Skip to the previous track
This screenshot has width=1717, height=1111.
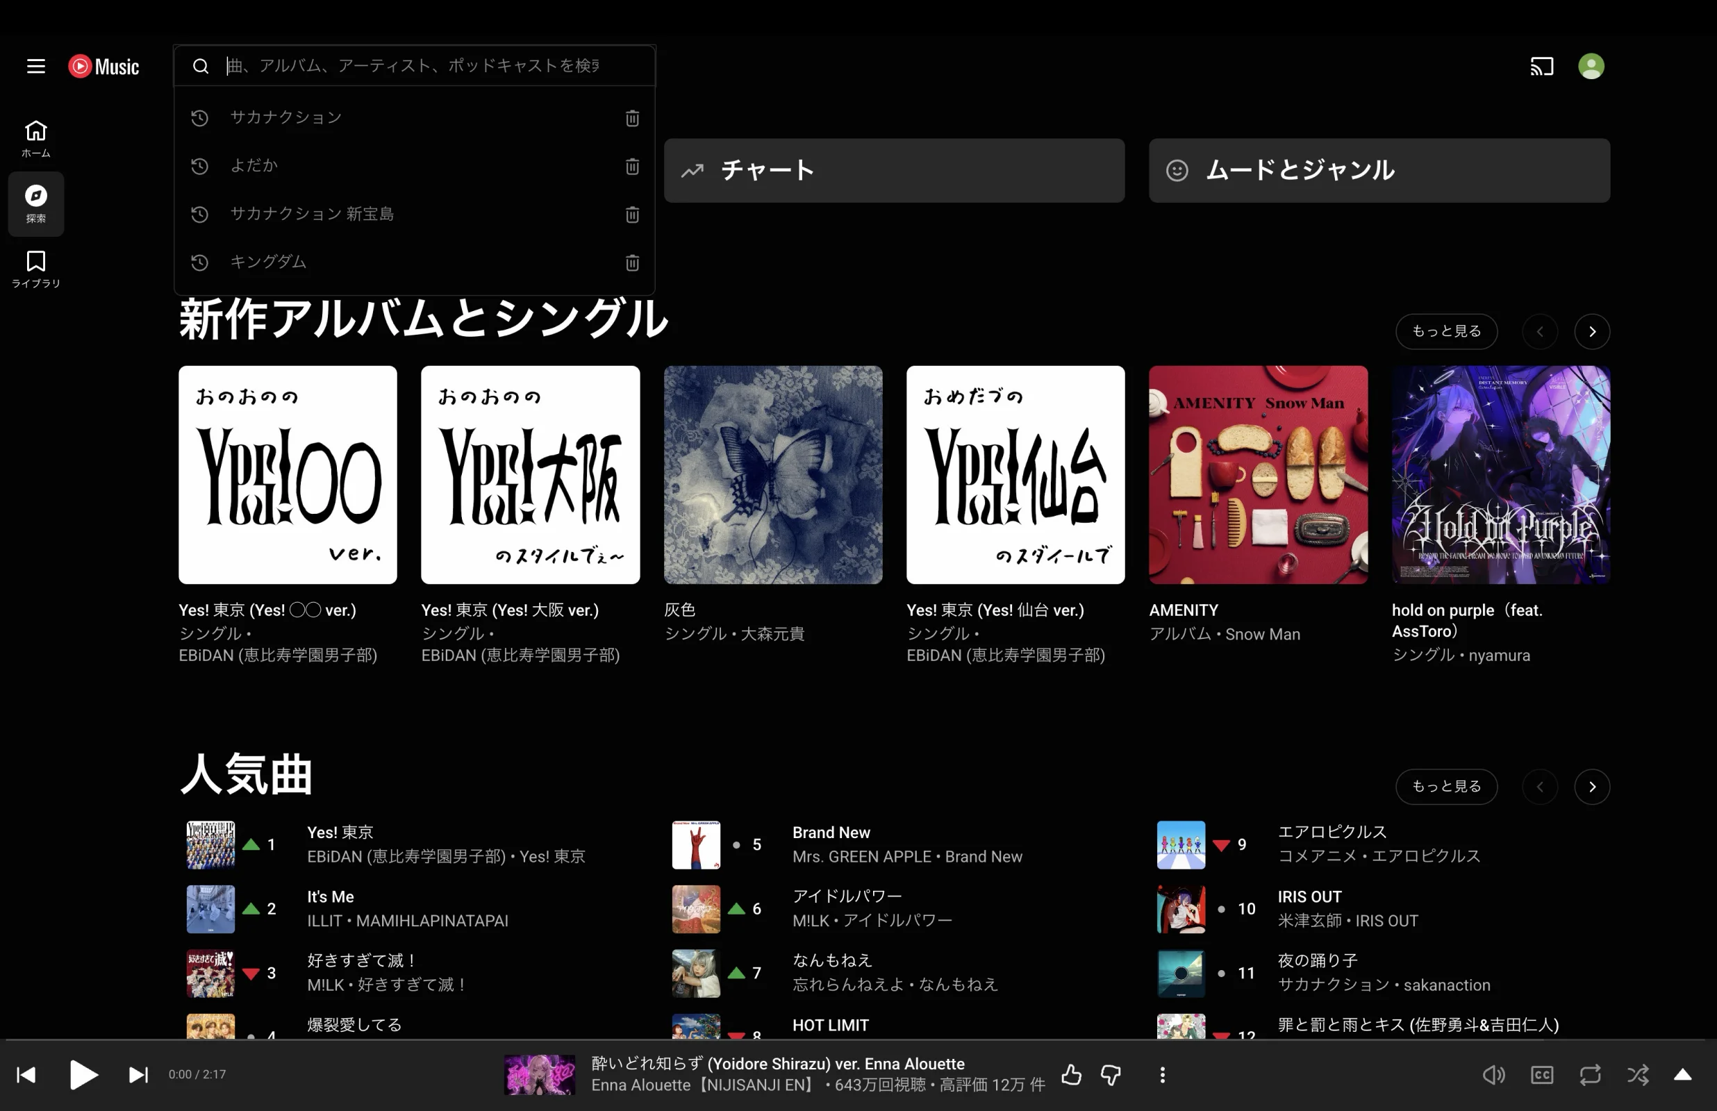click(x=26, y=1075)
